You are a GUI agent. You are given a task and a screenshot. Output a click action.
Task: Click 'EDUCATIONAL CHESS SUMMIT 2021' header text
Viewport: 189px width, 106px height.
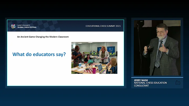coord(103,26)
